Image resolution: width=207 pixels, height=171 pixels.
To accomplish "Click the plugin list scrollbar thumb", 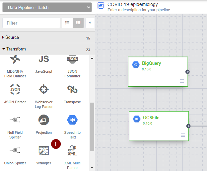I will coord(92,127).
